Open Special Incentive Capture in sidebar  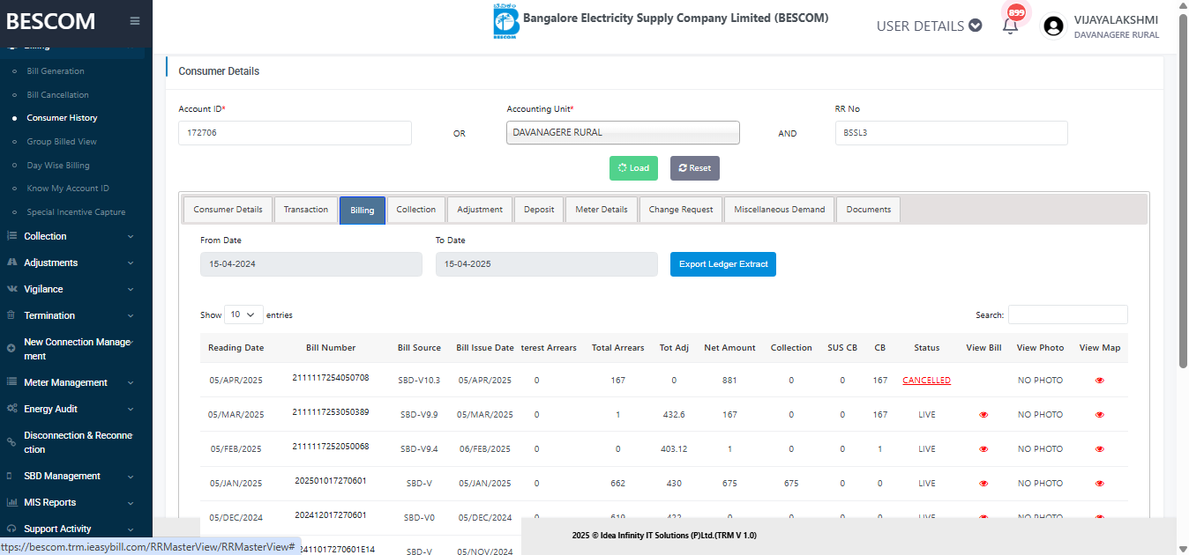point(76,212)
